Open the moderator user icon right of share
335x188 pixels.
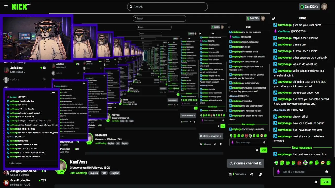click(x=260, y=174)
